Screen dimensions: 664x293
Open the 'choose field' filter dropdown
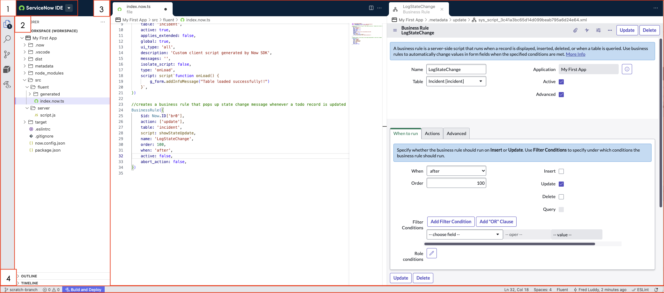[x=465, y=234]
